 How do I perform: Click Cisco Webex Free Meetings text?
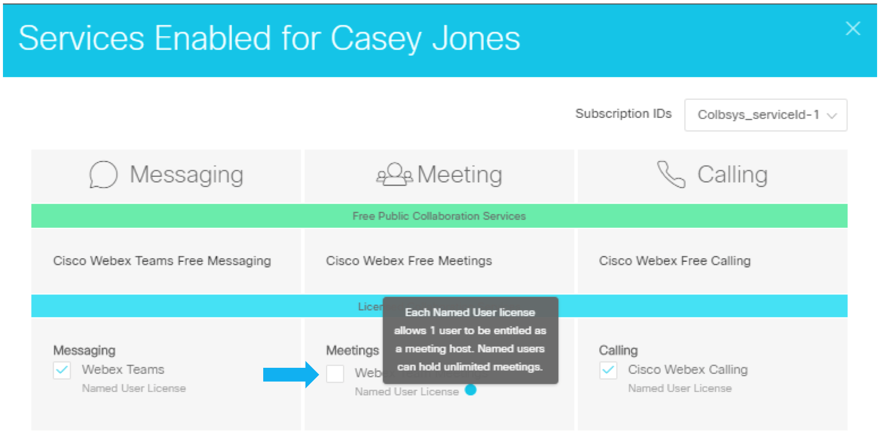[409, 261]
